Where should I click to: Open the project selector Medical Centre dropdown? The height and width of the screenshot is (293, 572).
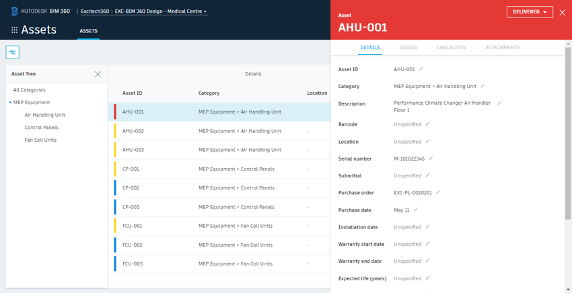[162, 11]
